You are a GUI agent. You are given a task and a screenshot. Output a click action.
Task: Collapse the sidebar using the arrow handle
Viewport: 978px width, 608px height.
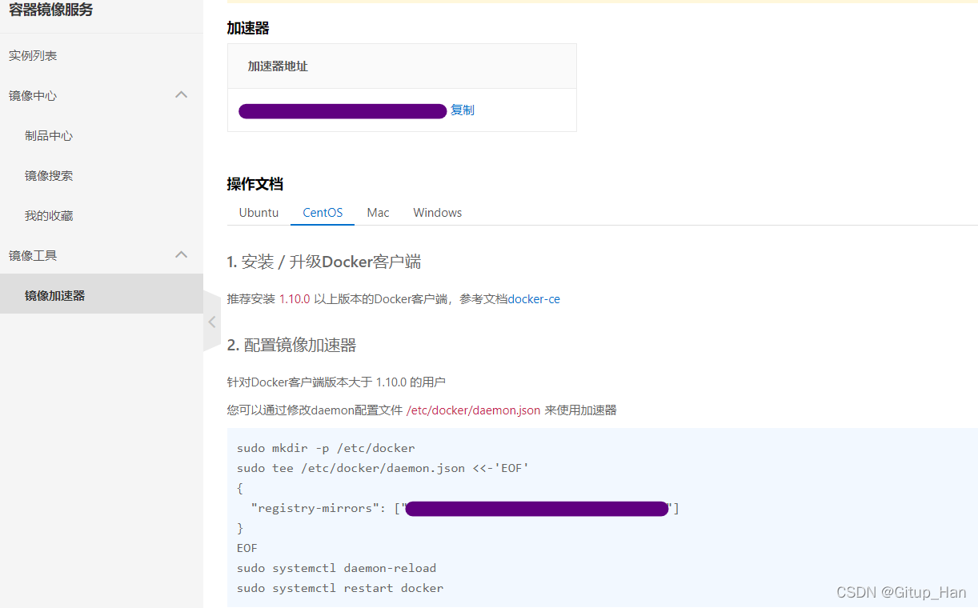212,322
